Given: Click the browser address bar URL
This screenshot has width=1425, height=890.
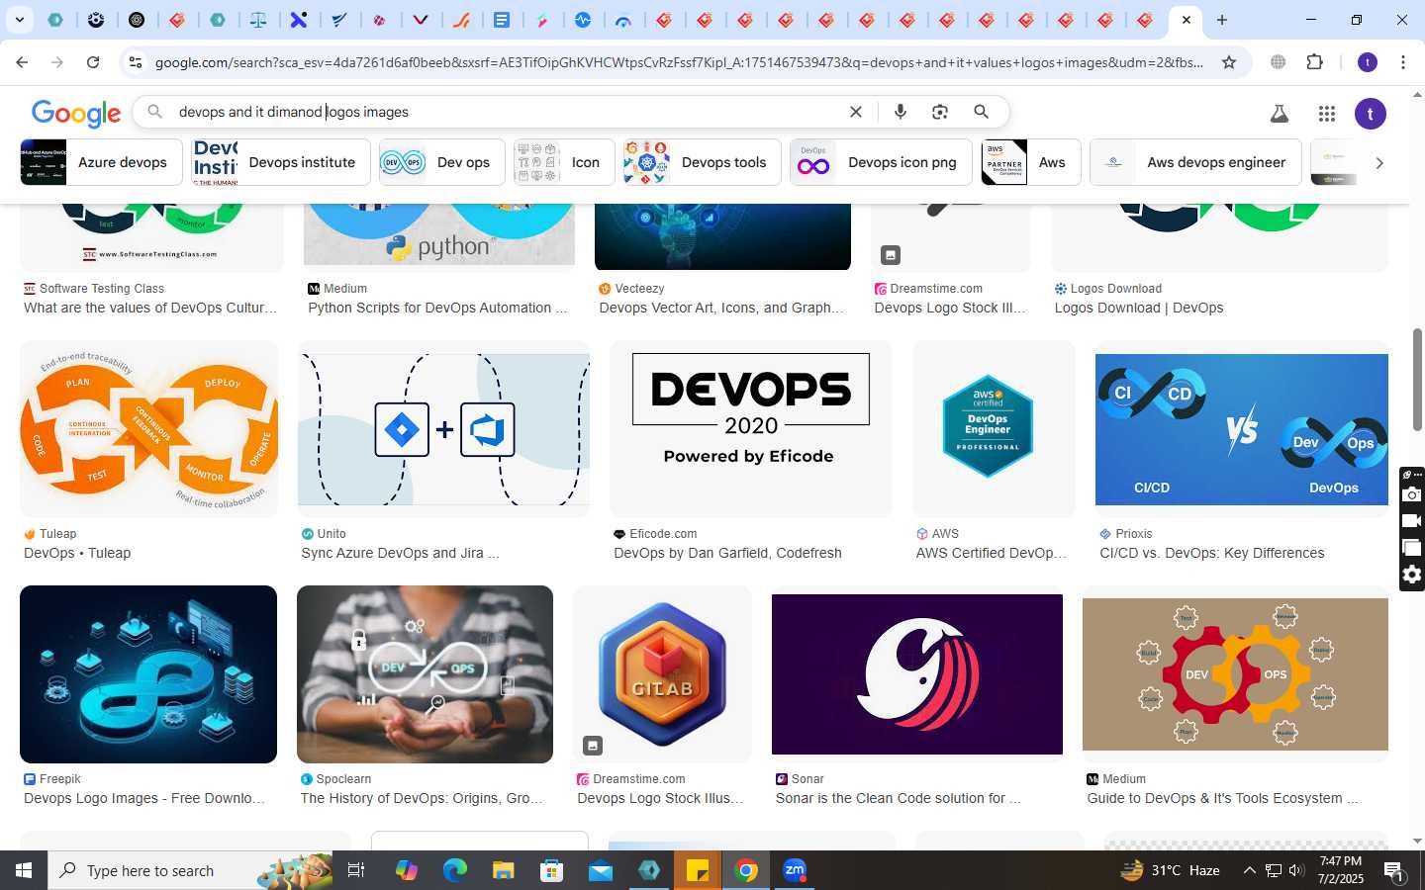Looking at the screenshot, I should pyautogui.click(x=679, y=62).
